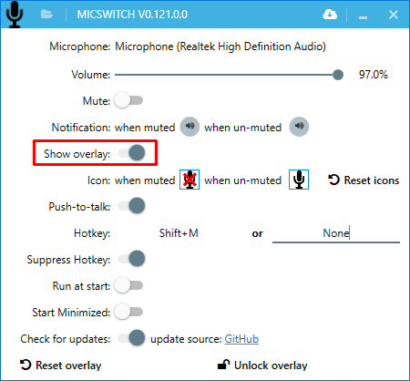Click the Volume slider handle
This screenshot has width=410, height=381.
pyautogui.click(x=338, y=75)
